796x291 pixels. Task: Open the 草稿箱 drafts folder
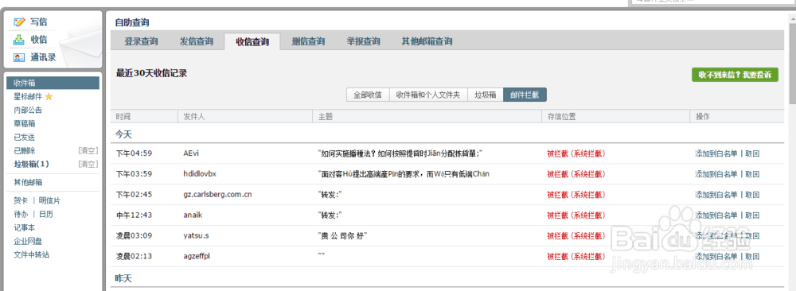click(25, 124)
